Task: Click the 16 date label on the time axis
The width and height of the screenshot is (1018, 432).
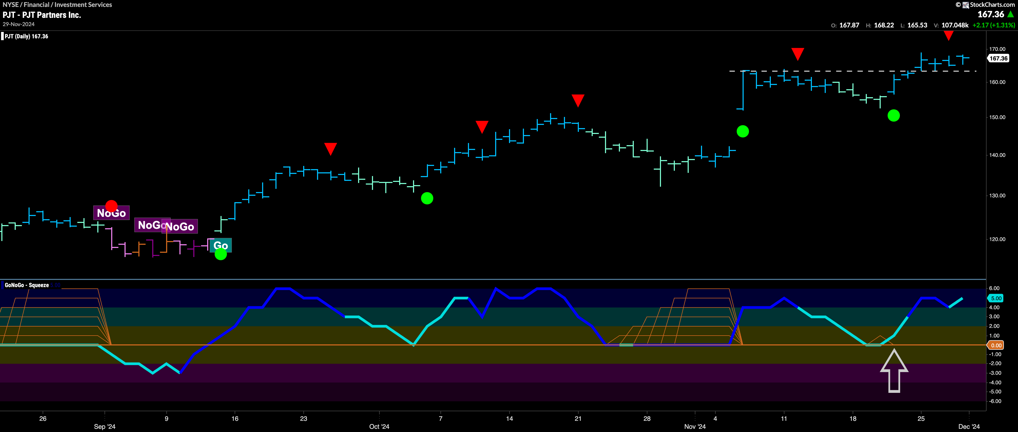Action: click(x=235, y=419)
